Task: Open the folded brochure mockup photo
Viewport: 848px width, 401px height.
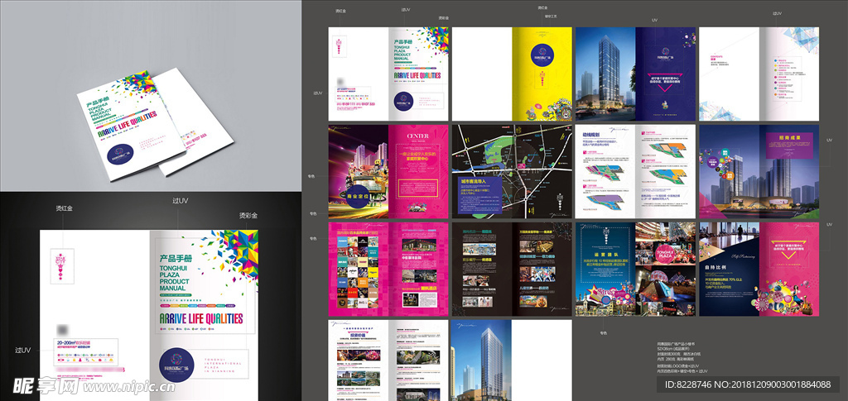Action: (x=150, y=96)
